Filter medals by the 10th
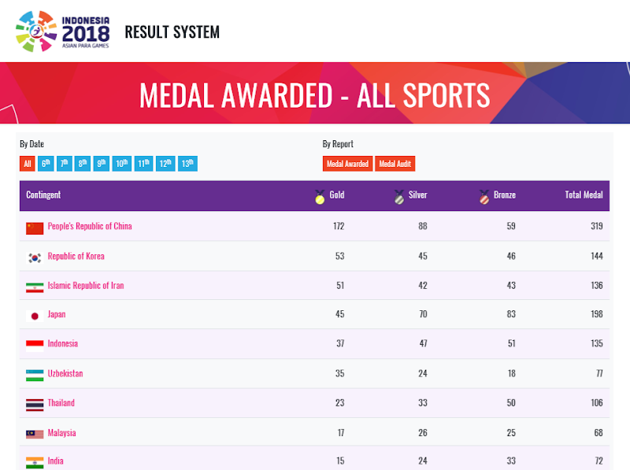Screen dimensions: 630x470 pos(122,164)
